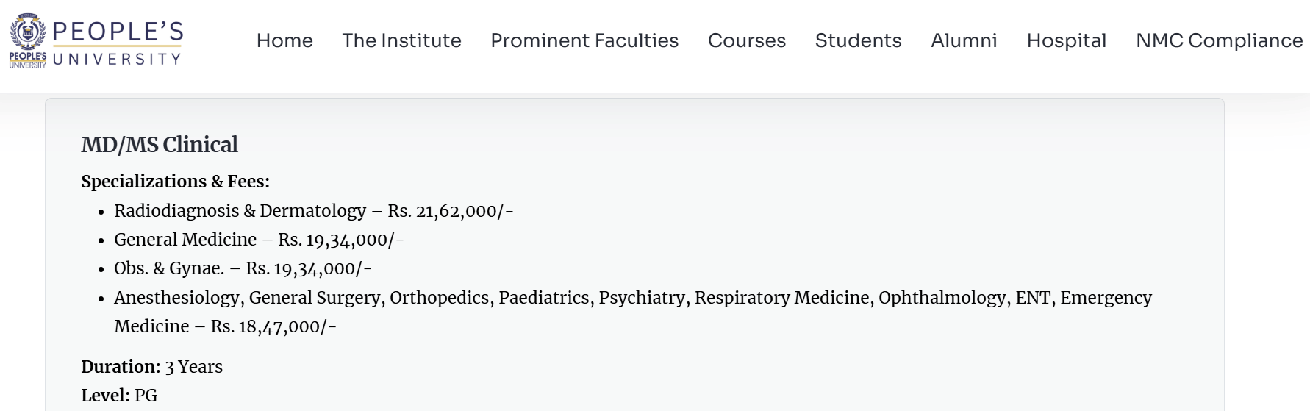The image size is (1310, 411).
Task: Click the Specializations & Fees label
Action: point(175,182)
